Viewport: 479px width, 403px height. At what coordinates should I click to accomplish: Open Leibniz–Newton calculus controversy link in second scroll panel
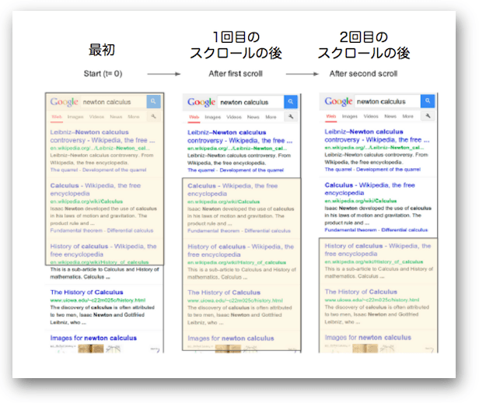point(376,135)
